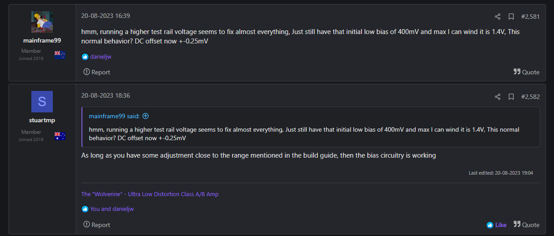Toggle Like on stuartmp's post
554x236 pixels.
pyautogui.click(x=497, y=225)
